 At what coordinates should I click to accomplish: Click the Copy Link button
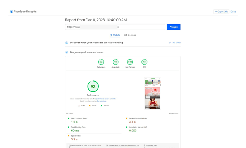221,12
